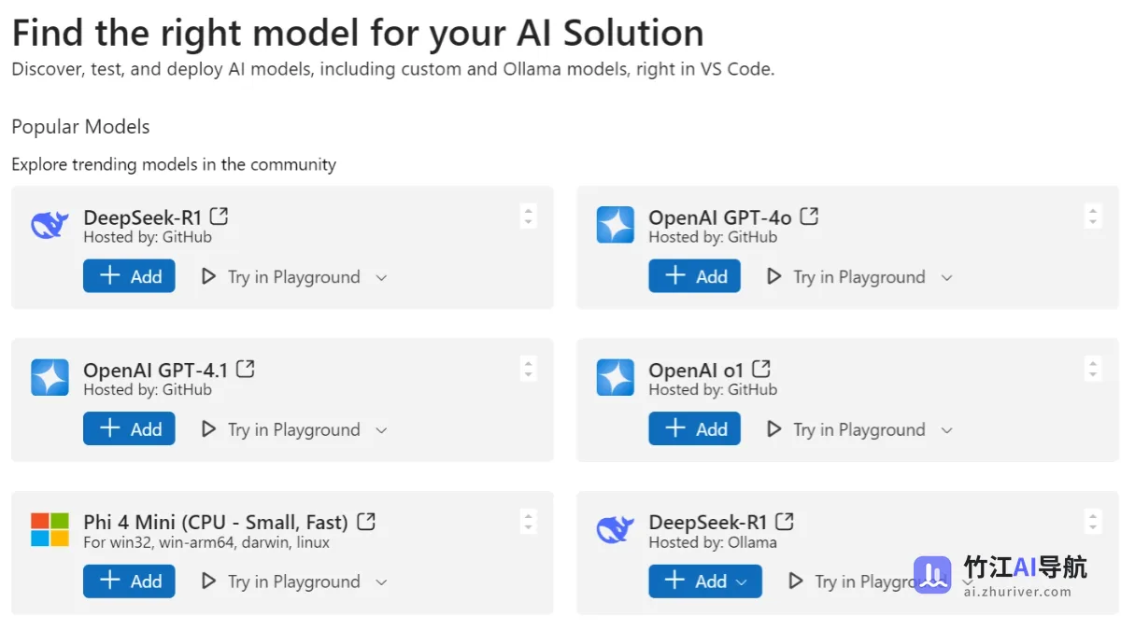1121x630 pixels.
Task: Click scroll arrows control on GitHub DeepSeek-R1 card
Action: (528, 217)
